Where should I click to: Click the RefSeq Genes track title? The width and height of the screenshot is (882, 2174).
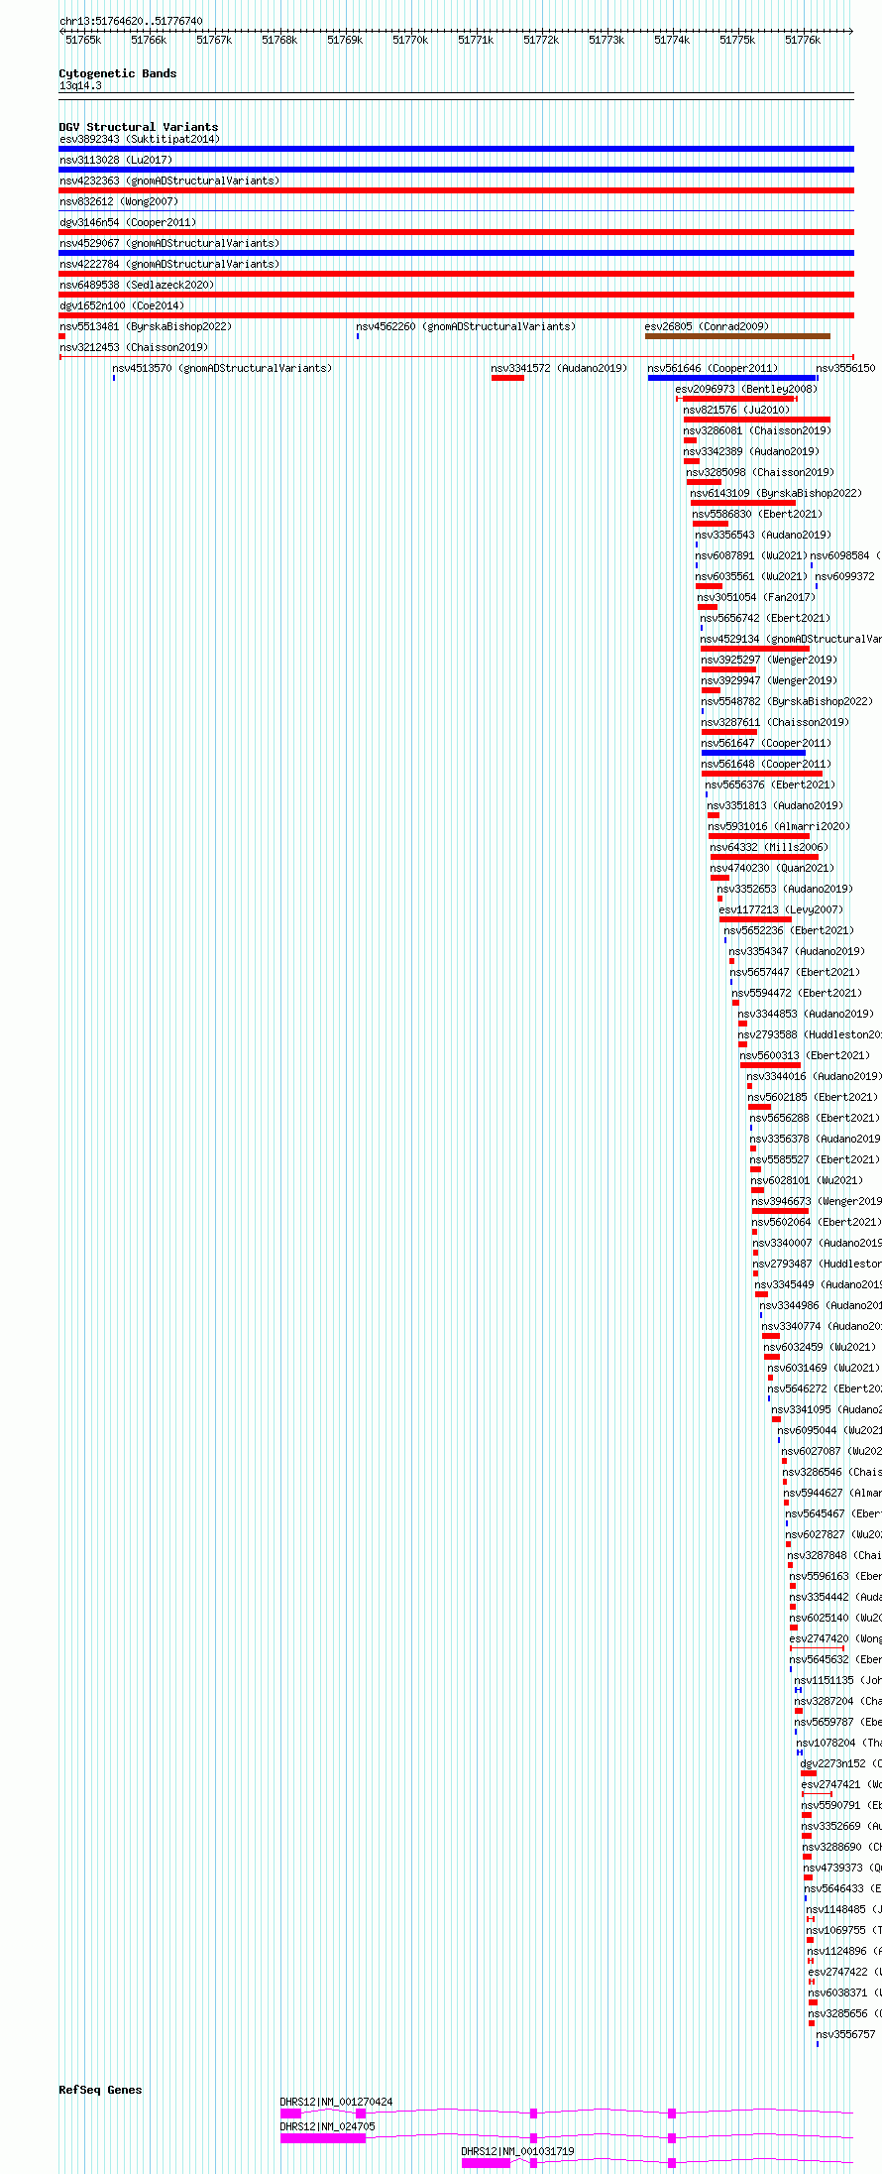(100, 2090)
